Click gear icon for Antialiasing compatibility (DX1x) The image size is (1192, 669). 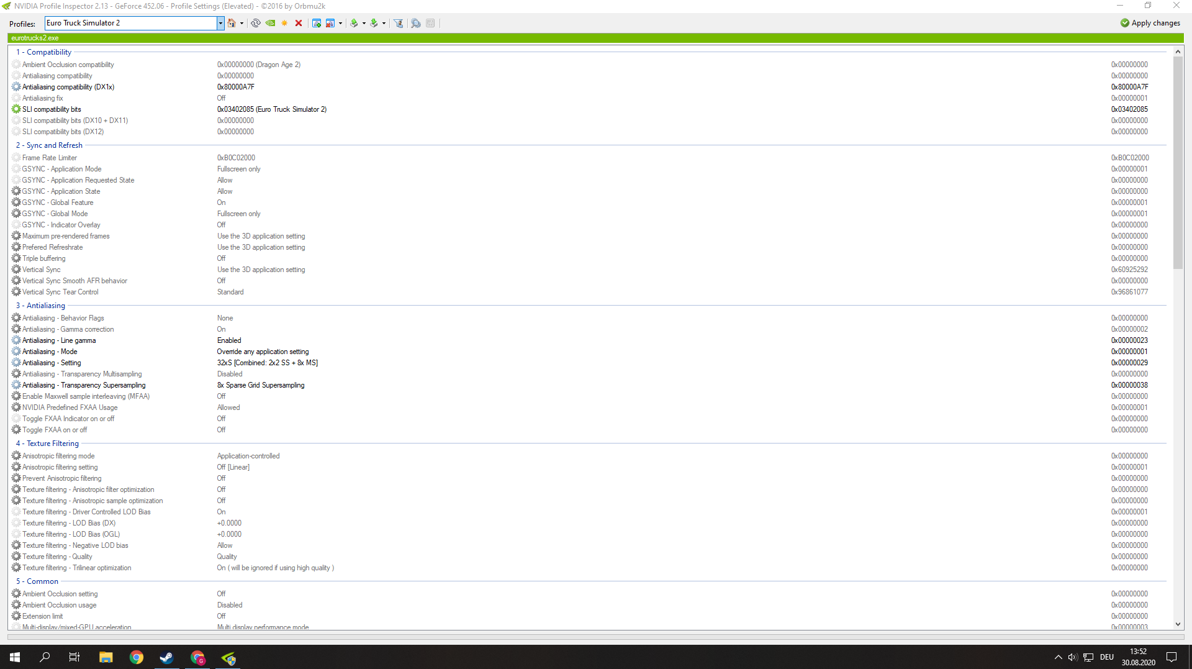[x=16, y=87]
